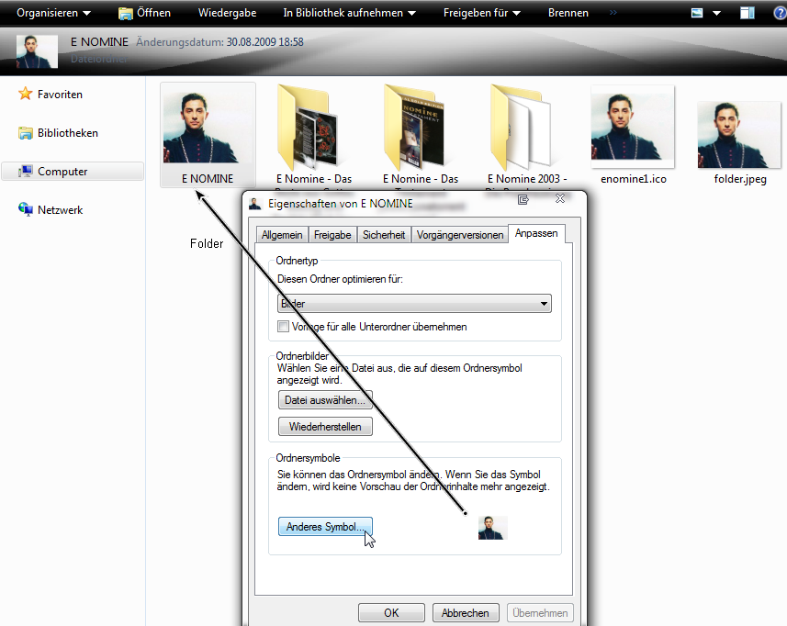Click the Öffnen folder icon in toolbar
The width and height of the screenshot is (787, 626).
[126, 13]
